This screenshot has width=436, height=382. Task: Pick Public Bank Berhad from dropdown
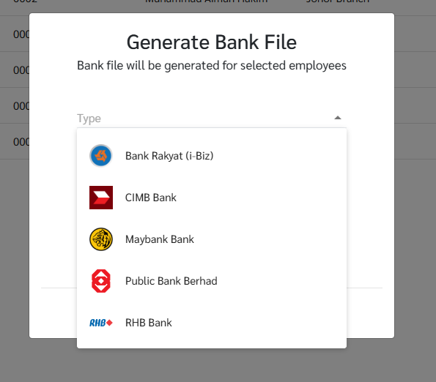(212, 281)
